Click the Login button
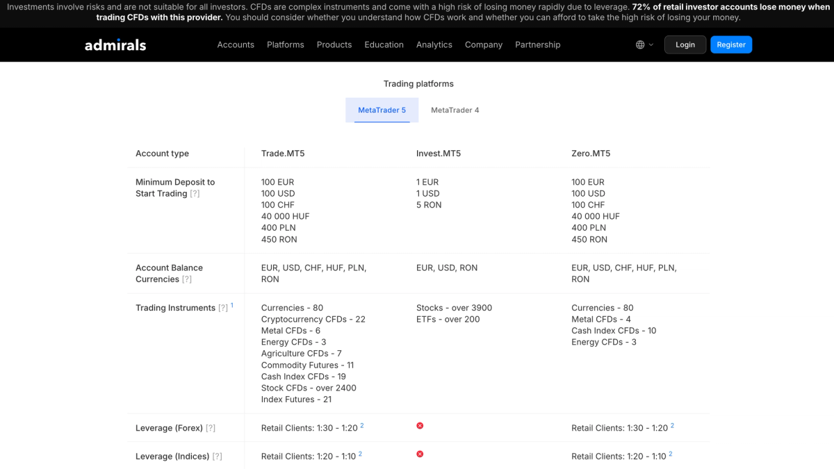The height and width of the screenshot is (469, 834). point(685,44)
